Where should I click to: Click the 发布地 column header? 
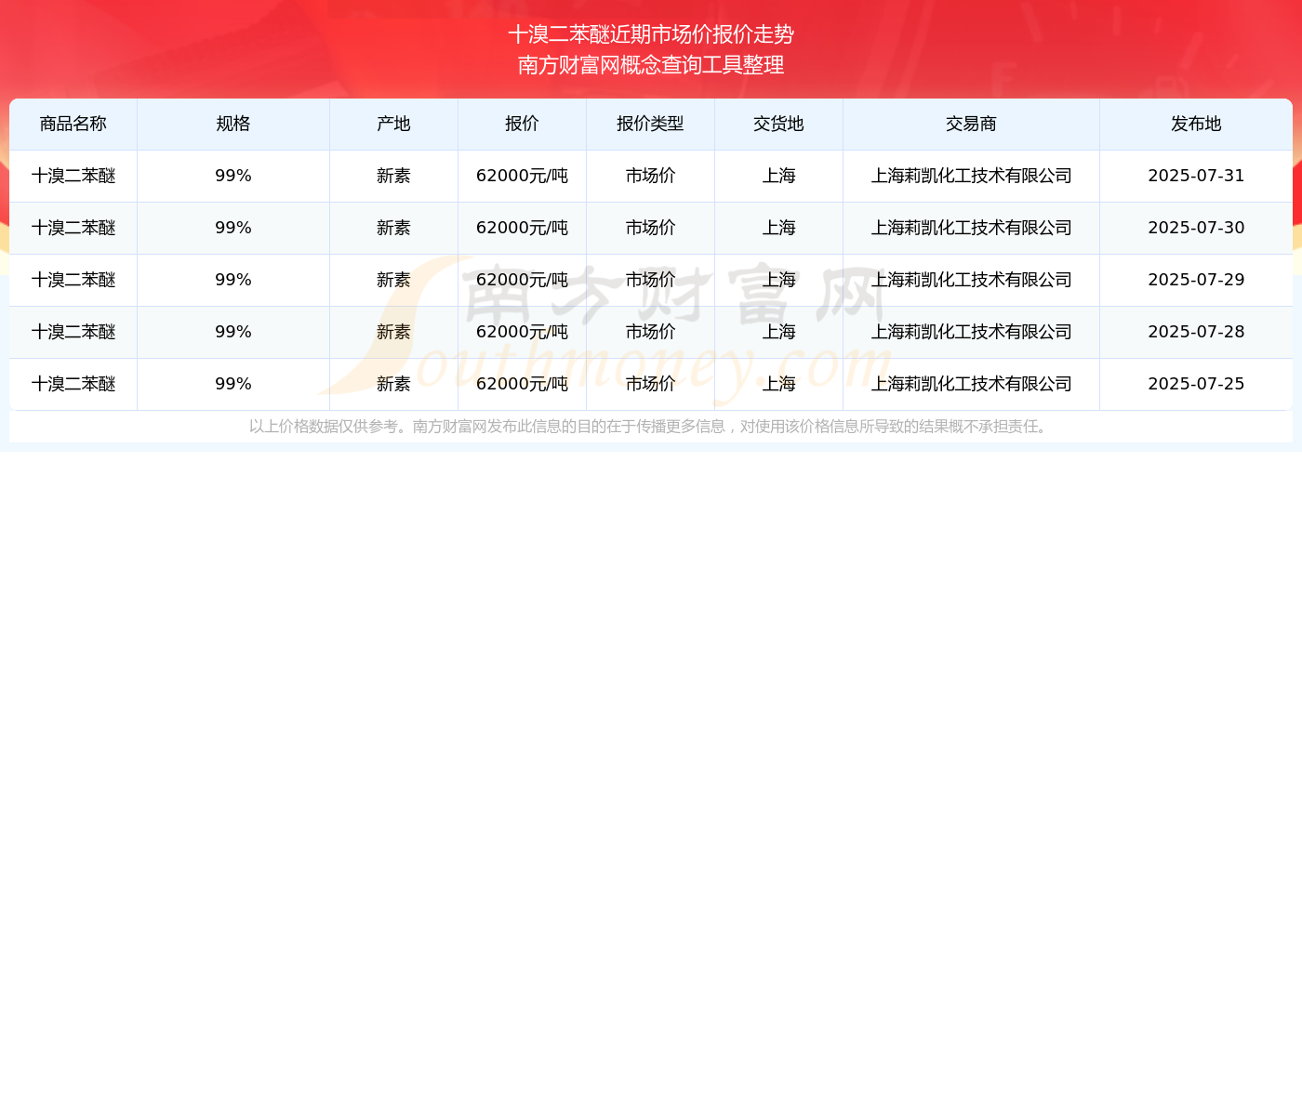pos(1197,124)
